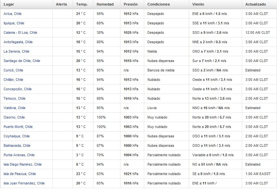Select Puerto Montt, Chile link

pyautogui.click(x=18, y=127)
